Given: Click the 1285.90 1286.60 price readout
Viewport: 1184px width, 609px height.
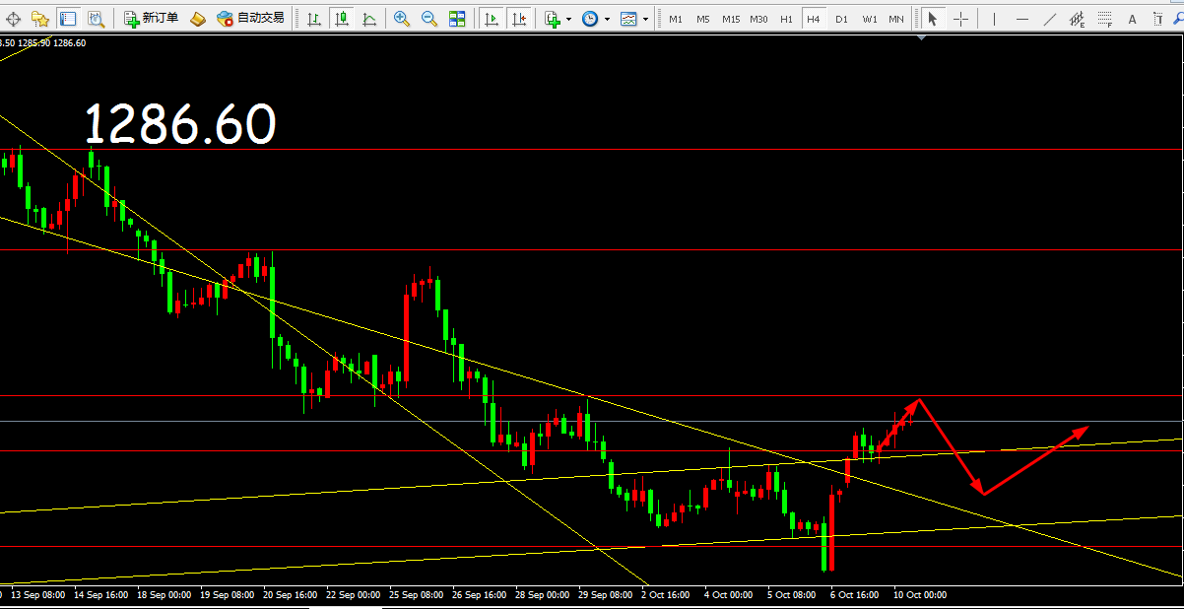Looking at the screenshot, I should [x=51, y=42].
